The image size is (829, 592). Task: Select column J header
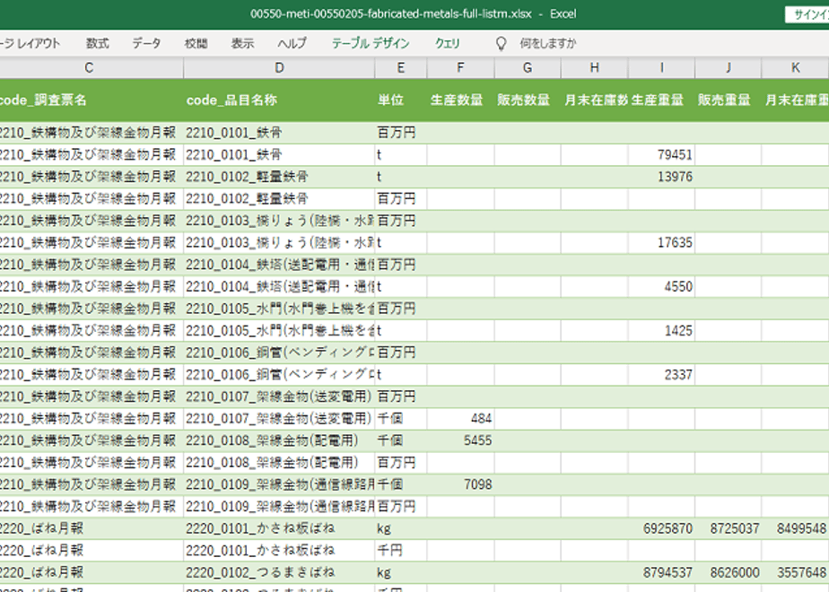[728, 67]
